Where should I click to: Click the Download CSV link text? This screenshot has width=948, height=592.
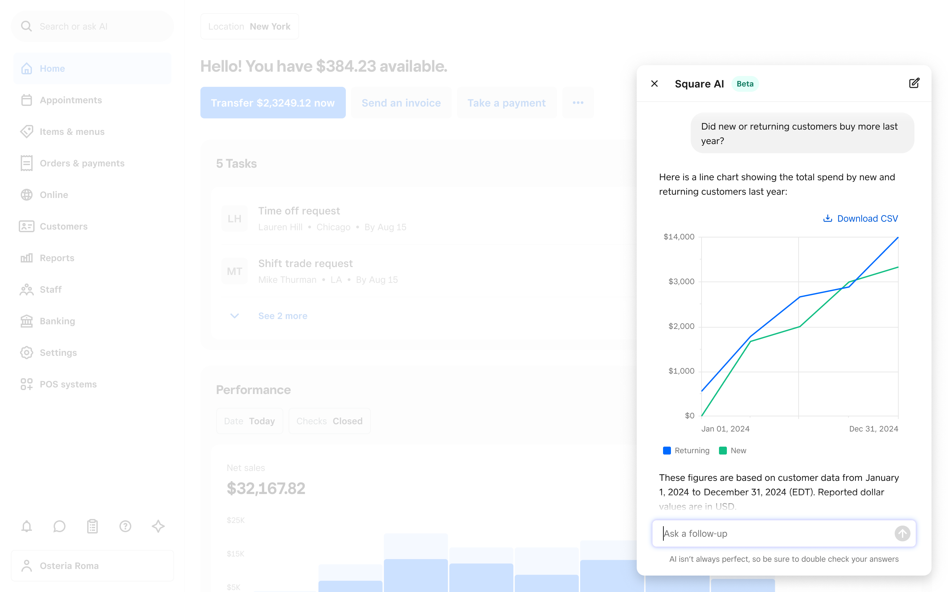click(868, 218)
